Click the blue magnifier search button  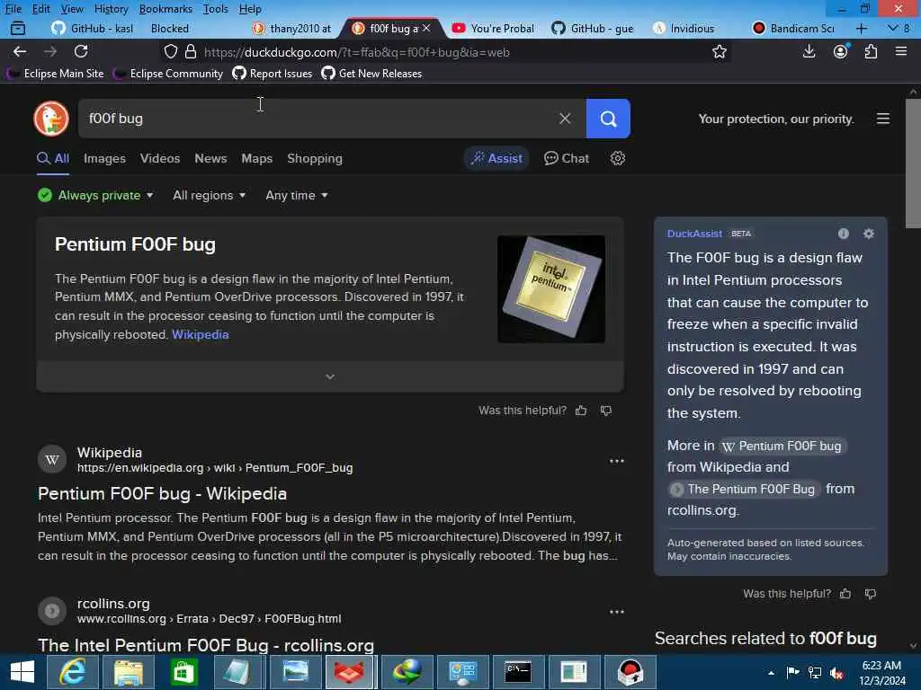click(608, 119)
